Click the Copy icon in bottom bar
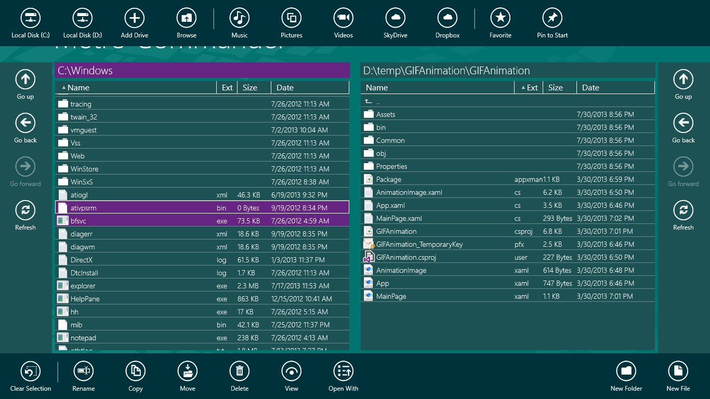The width and height of the screenshot is (710, 399). click(x=136, y=371)
